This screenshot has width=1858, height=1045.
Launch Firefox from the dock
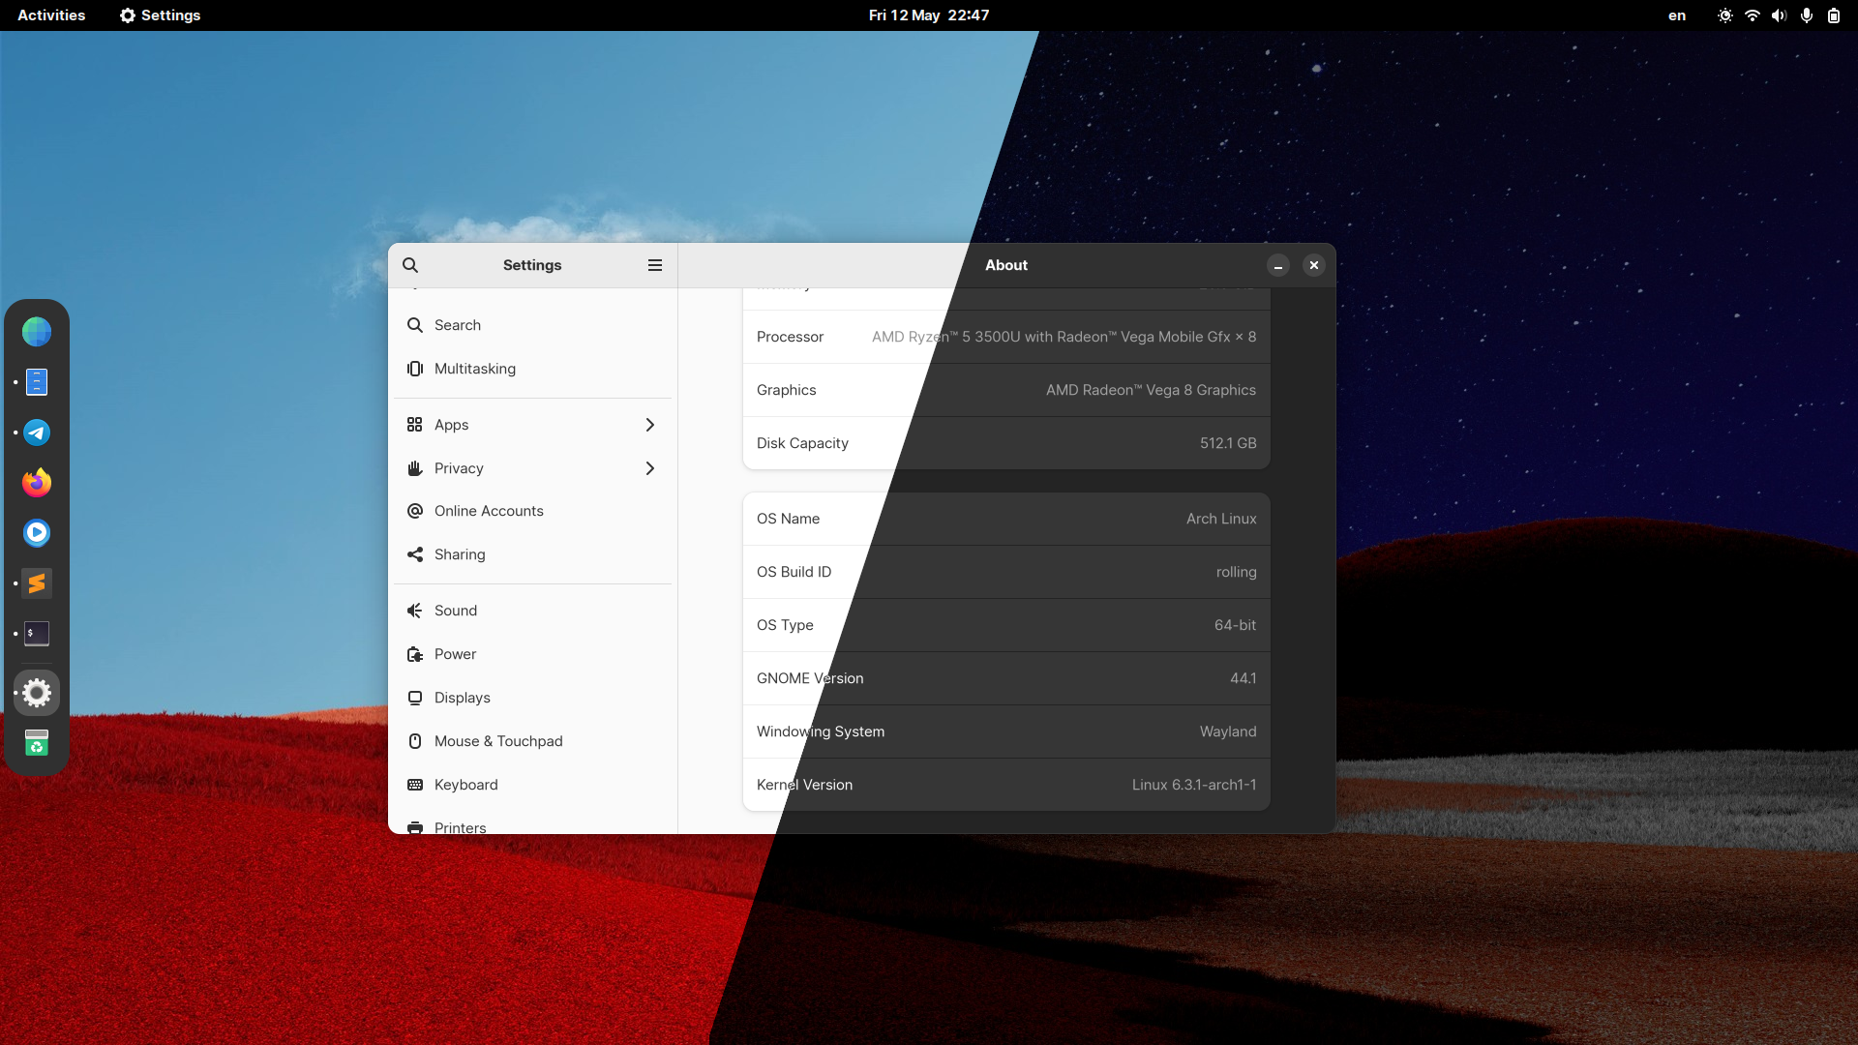coord(37,483)
